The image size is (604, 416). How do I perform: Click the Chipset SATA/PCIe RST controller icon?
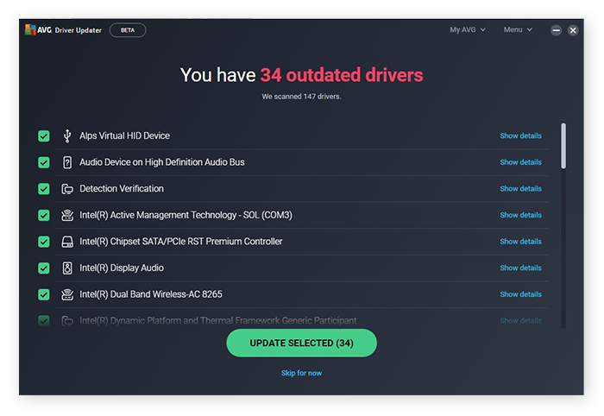67,242
